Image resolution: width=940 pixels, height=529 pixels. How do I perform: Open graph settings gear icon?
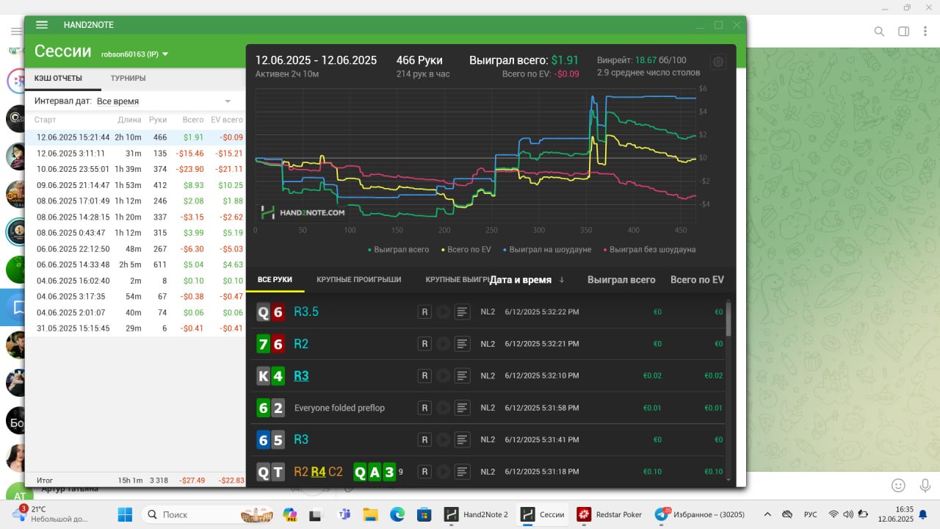pos(718,62)
